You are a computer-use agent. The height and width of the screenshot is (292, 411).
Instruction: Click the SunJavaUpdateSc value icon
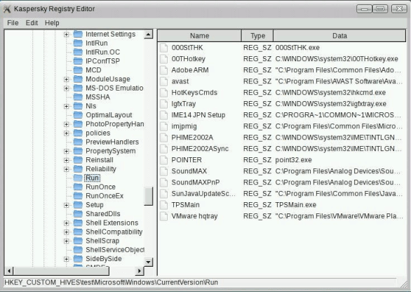(164, 194)
